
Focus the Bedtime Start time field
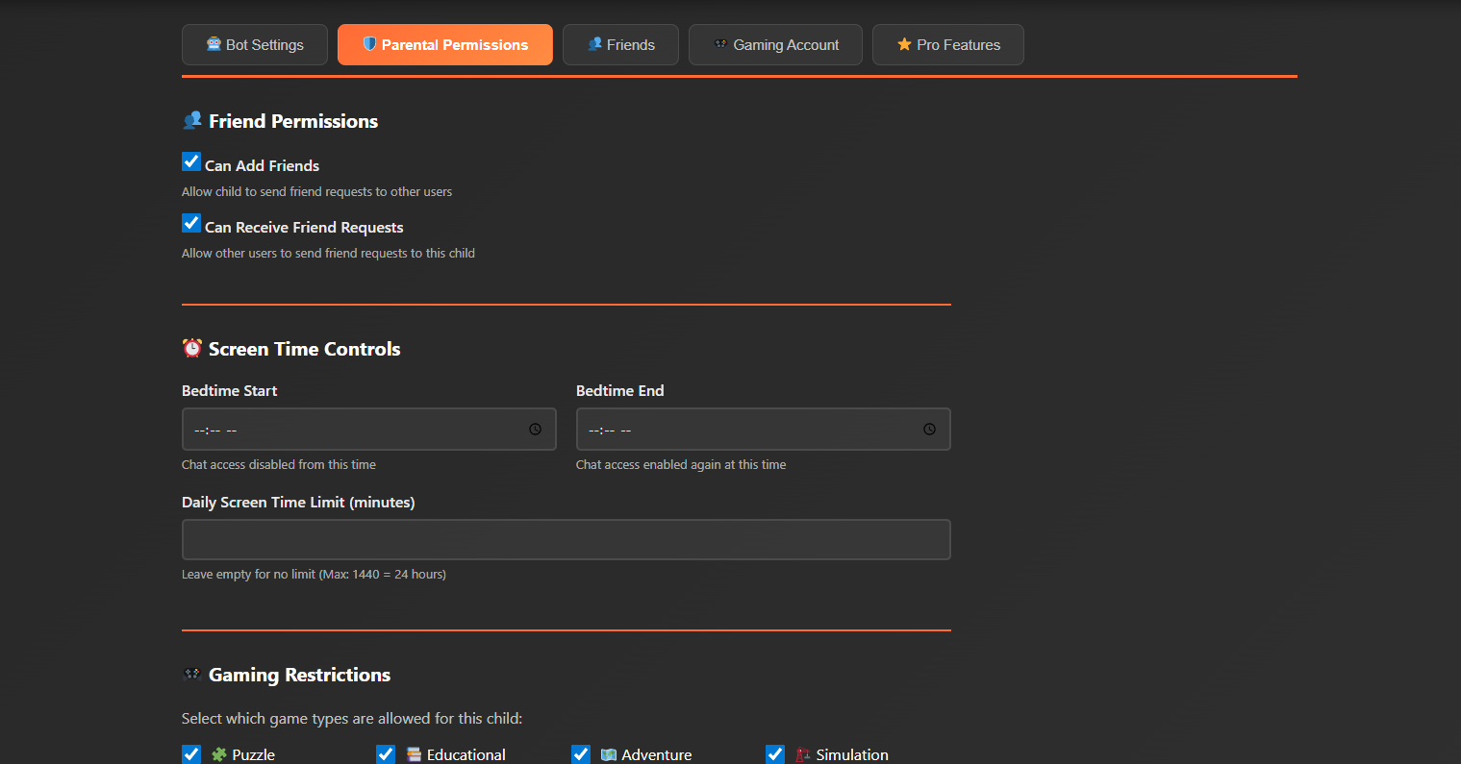(369, 430)
